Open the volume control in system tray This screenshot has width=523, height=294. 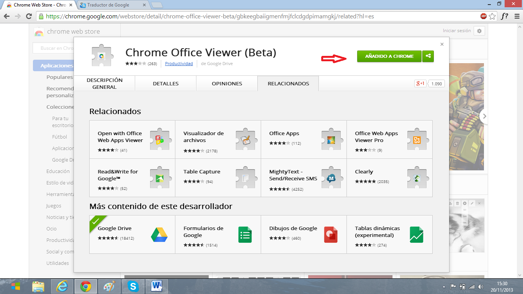pos(481,286)
